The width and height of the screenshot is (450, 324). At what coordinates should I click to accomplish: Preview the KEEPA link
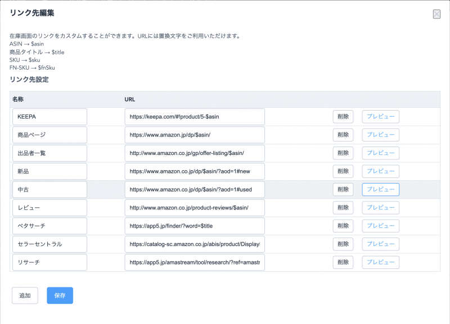[x=381, y=117]
